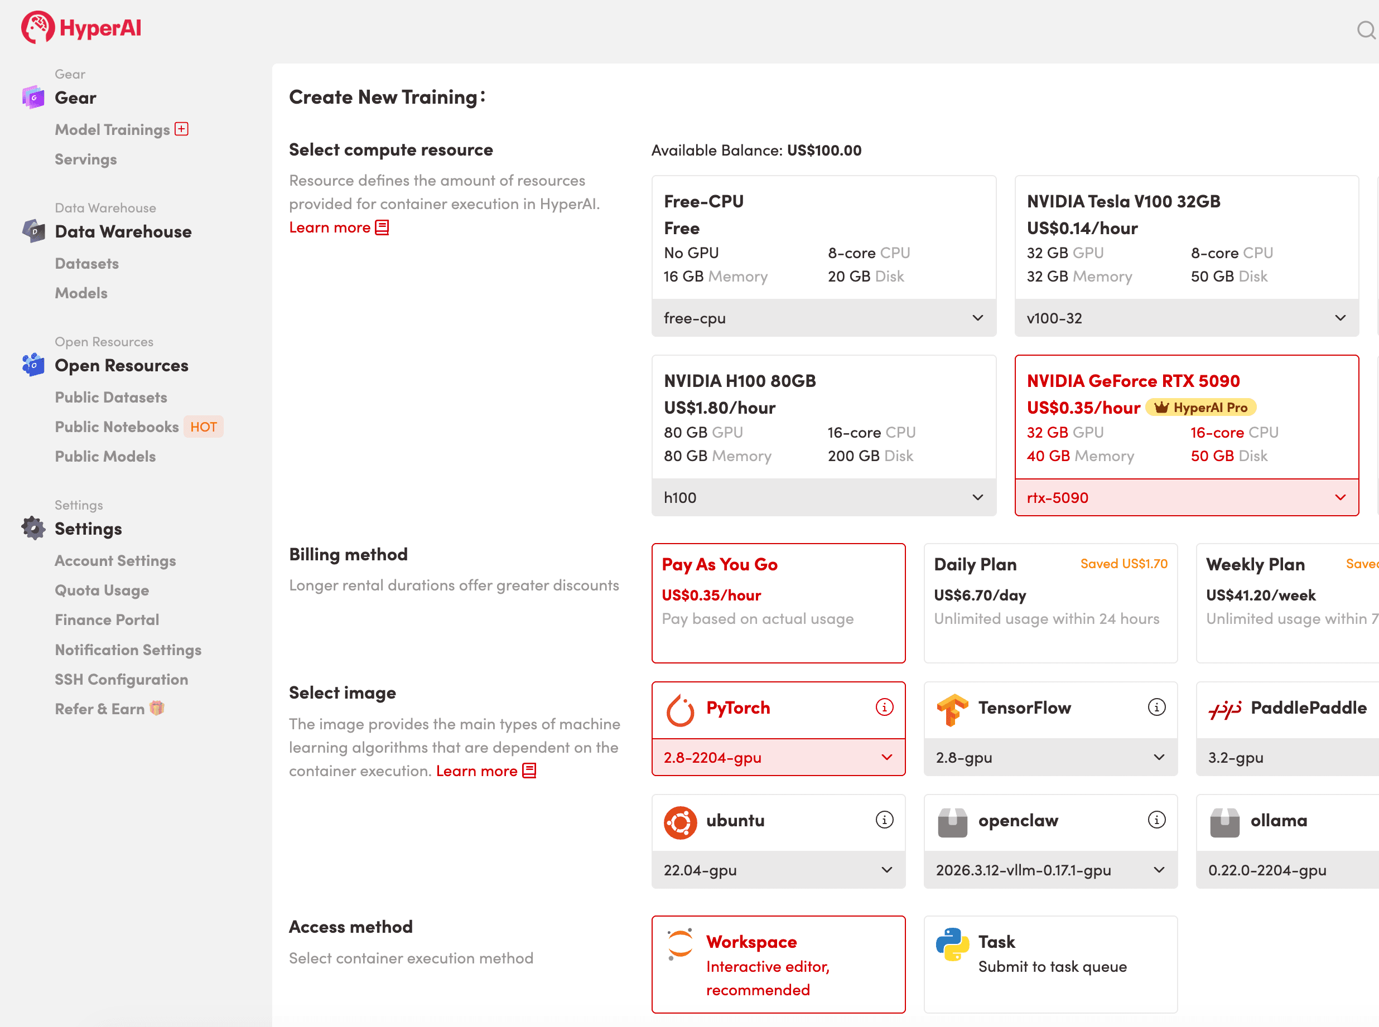The height and width of the screenshot is (1027, 1379).
Task: Click the Open Resources cube icon
Action: [33, 365]
